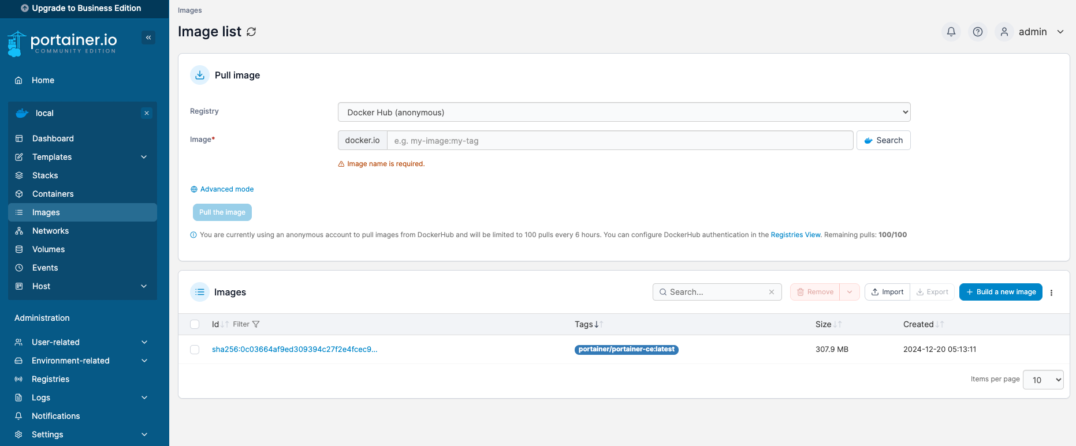Click the help question mark icon
The width and height of the screenshot is (1076, 446).
[x=978, y=32]
